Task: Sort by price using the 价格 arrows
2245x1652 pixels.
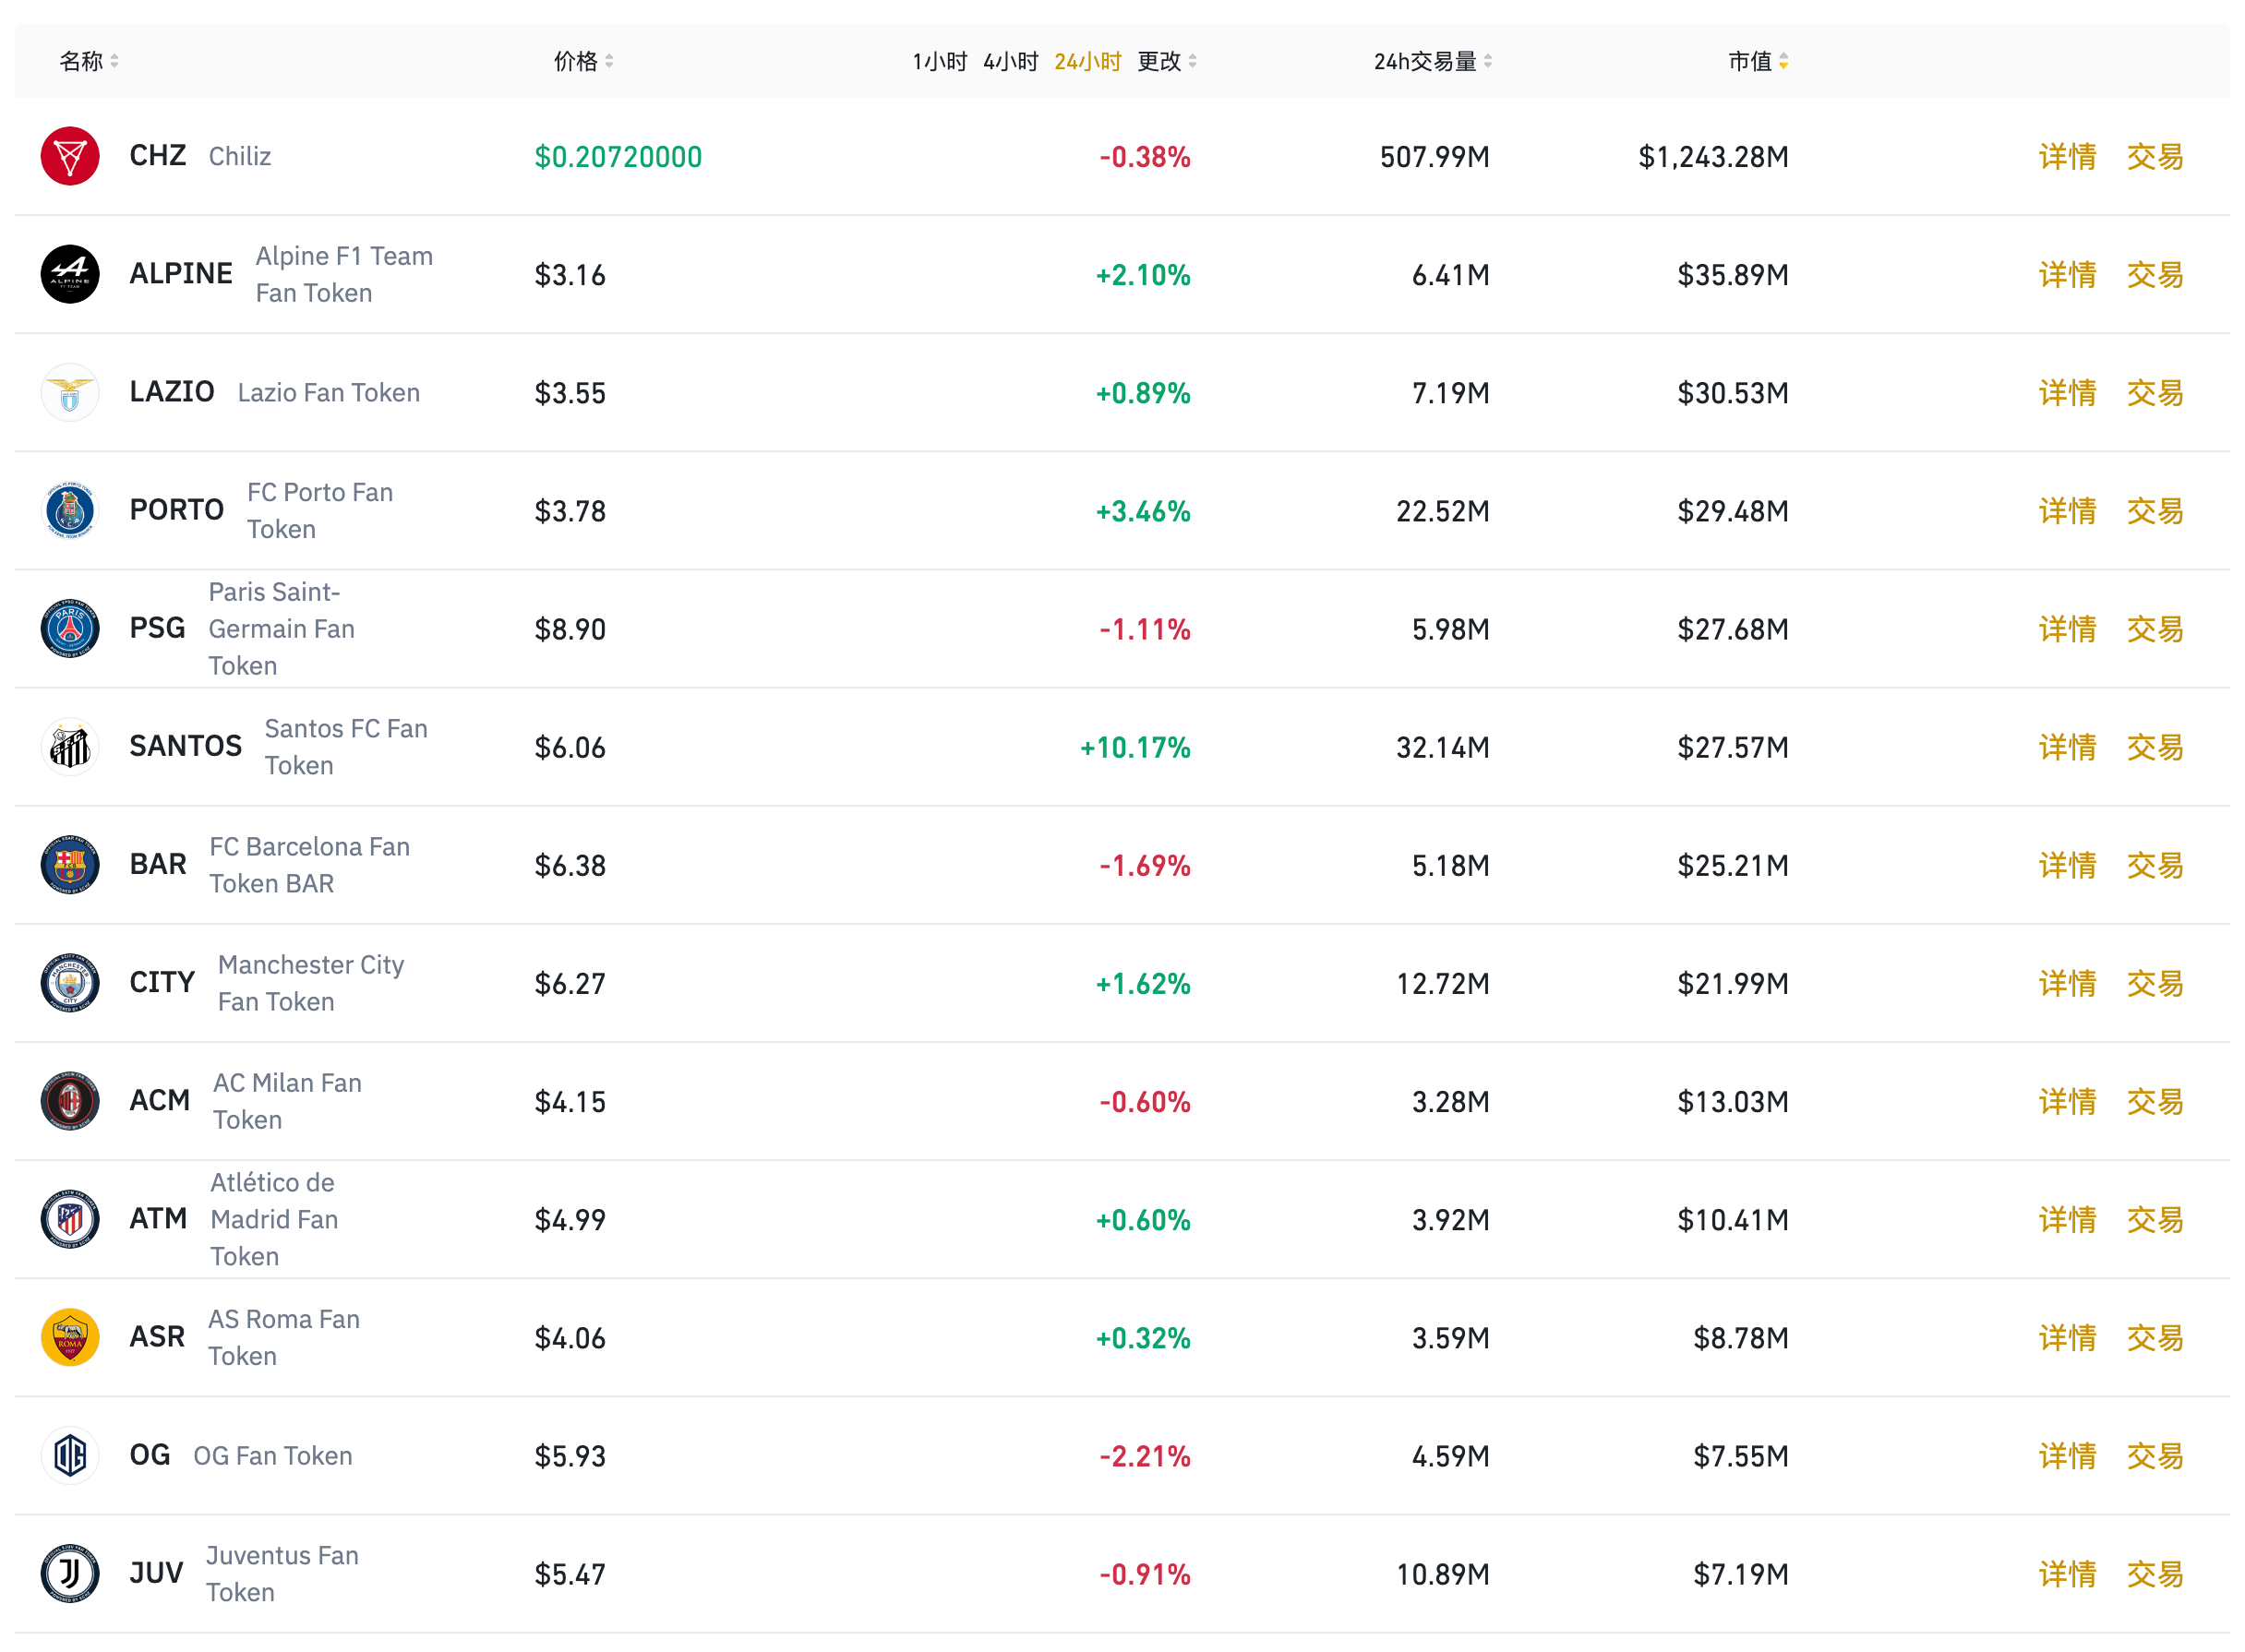Action: [609, 61]
